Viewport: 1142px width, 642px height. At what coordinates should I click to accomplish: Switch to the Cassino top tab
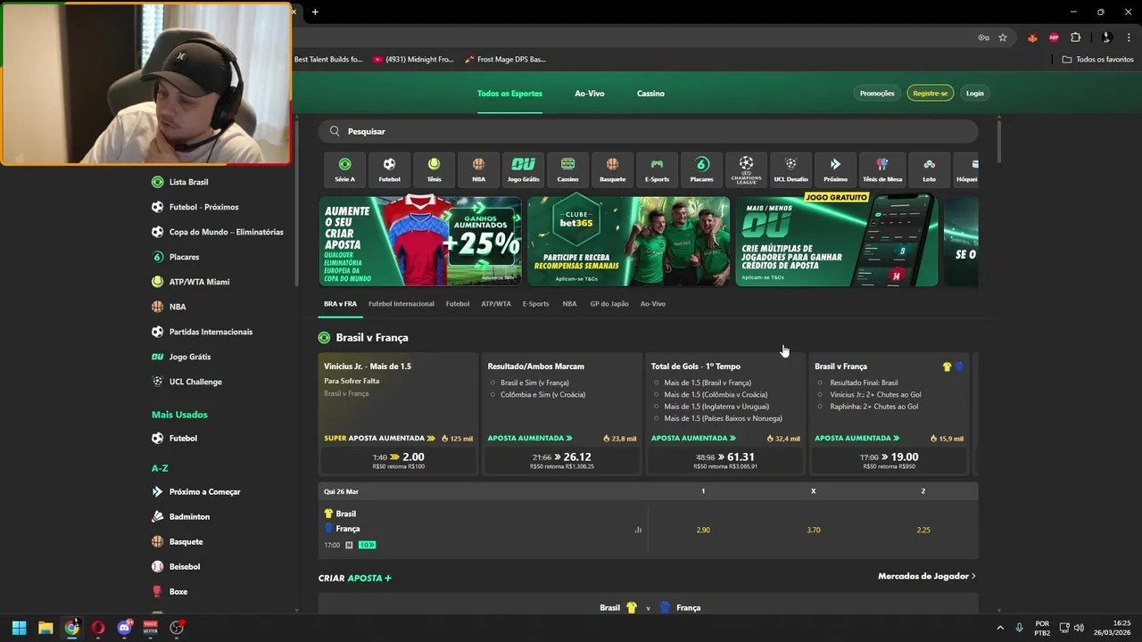point(650,94)
